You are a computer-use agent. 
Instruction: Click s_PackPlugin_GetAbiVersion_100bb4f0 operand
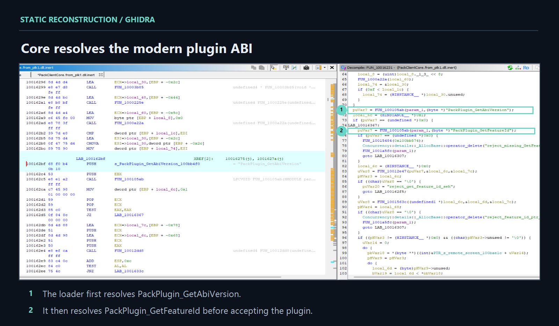point(157,164)
